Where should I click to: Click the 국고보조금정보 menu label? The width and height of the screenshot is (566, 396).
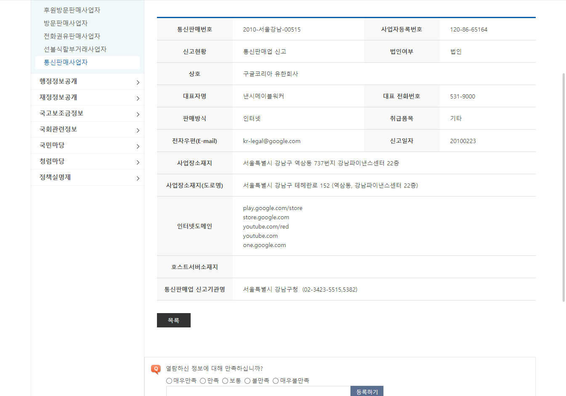click(61, 113)
